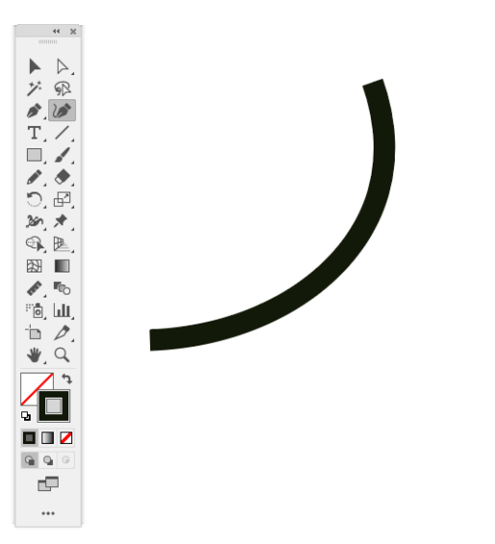Select the Selection tool black arrow

35,66
